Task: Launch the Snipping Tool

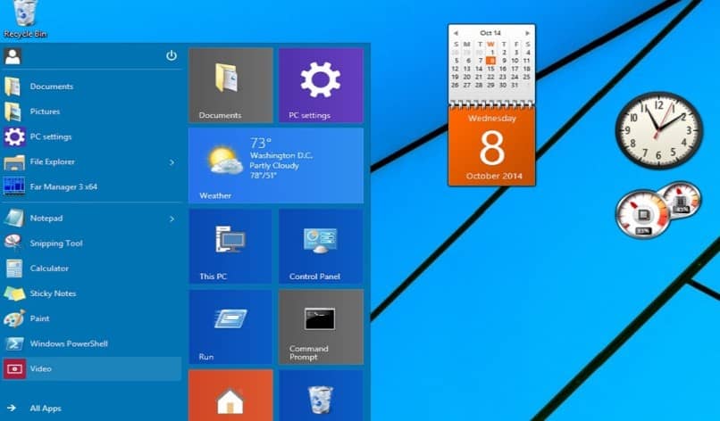Action: pos(92,244)
